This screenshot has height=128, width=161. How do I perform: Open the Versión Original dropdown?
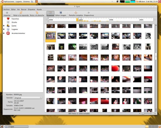[28, 98]
